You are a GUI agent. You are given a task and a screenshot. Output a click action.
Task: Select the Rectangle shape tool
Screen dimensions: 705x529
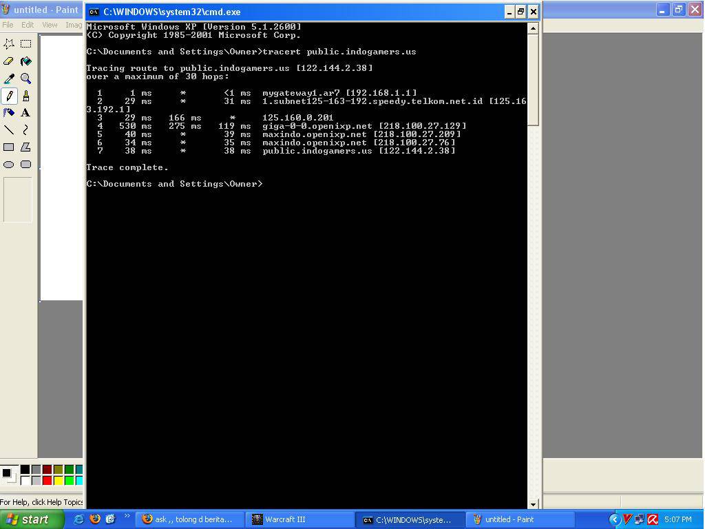(x=8, y=147)
